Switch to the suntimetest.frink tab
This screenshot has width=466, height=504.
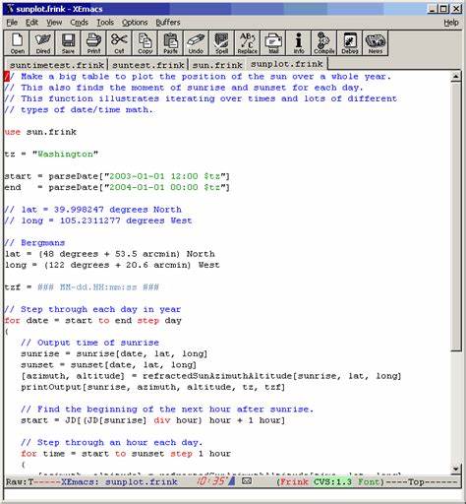[56, 65]
